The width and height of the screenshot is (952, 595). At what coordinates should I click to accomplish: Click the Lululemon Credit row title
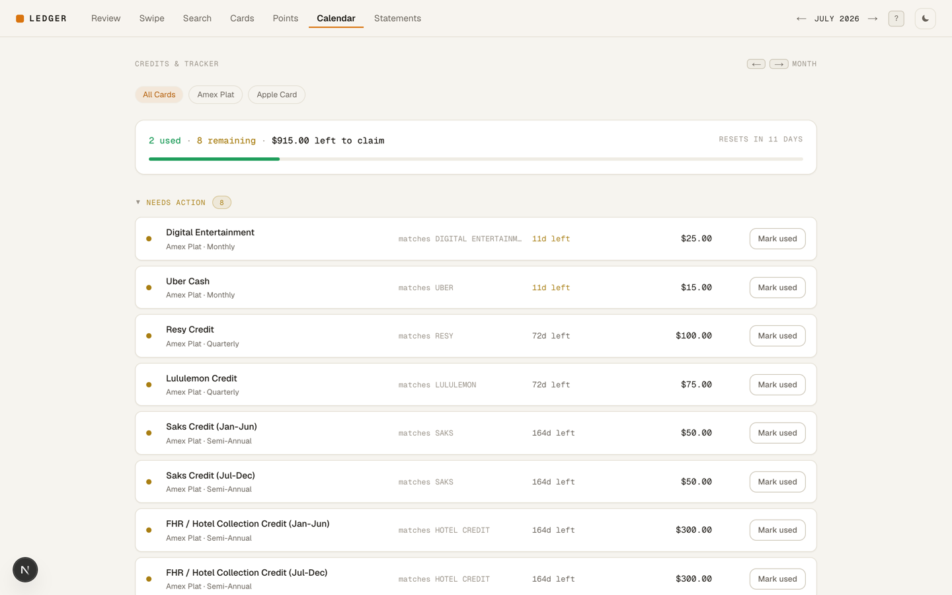(x=202, y=379)
